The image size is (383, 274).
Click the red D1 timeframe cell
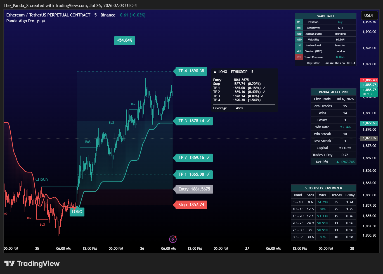pos(299,57)
